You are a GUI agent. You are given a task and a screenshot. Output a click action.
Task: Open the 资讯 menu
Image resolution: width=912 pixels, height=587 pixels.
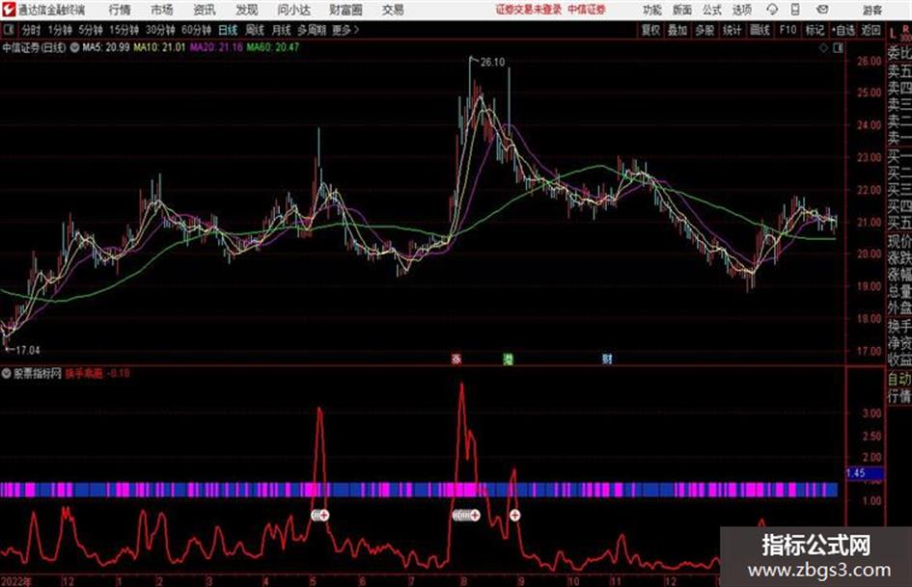point(205,10)
